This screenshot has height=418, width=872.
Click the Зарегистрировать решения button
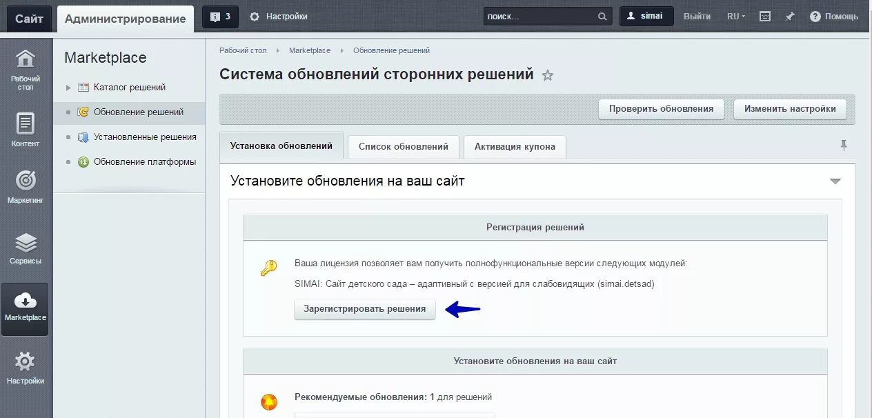tap(365, 309)
